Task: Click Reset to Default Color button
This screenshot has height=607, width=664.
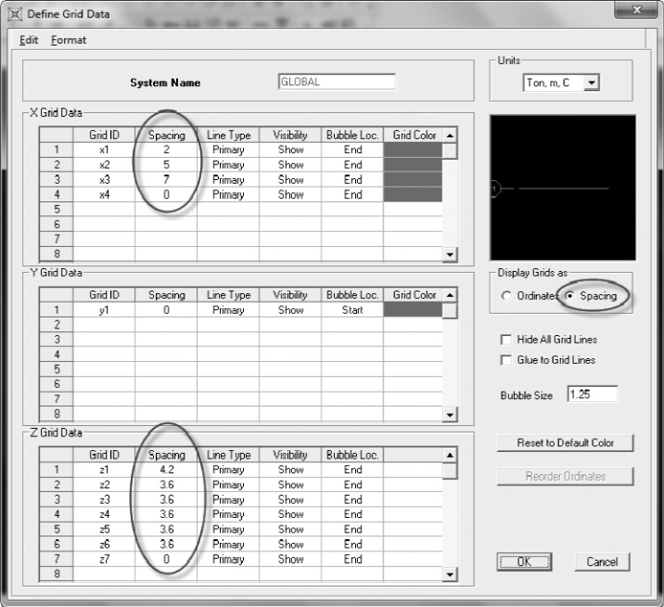Action: pyautogui.click(x=566, y=443)
